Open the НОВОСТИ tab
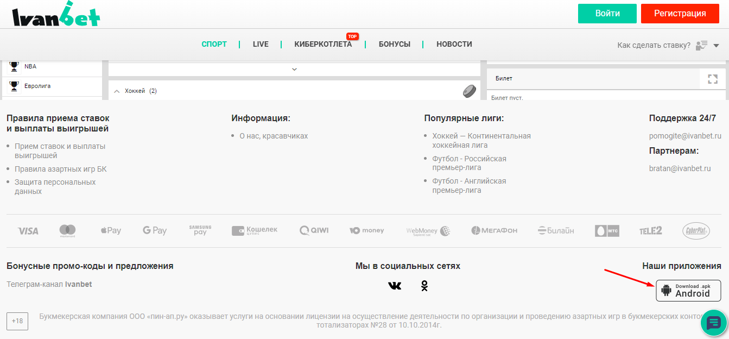 tap(454, 44)
